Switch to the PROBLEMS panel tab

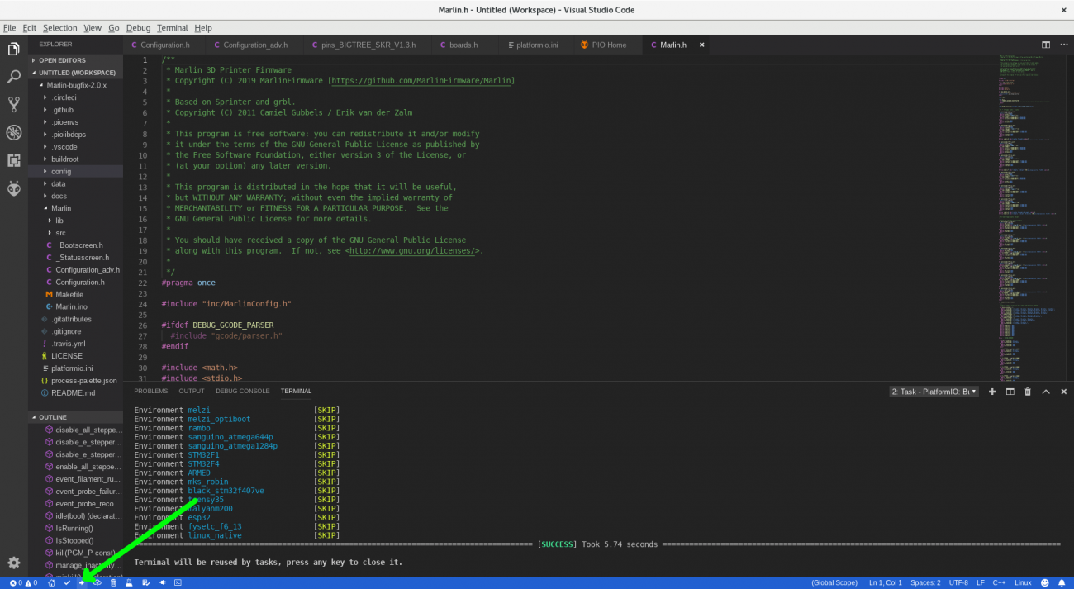151,391
